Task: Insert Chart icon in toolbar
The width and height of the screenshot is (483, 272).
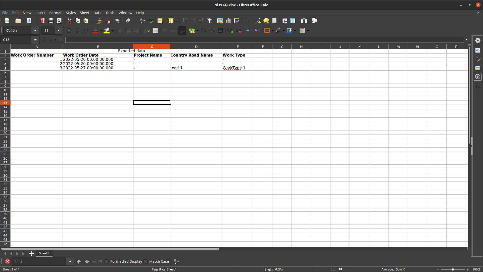Action: (228, 21)
